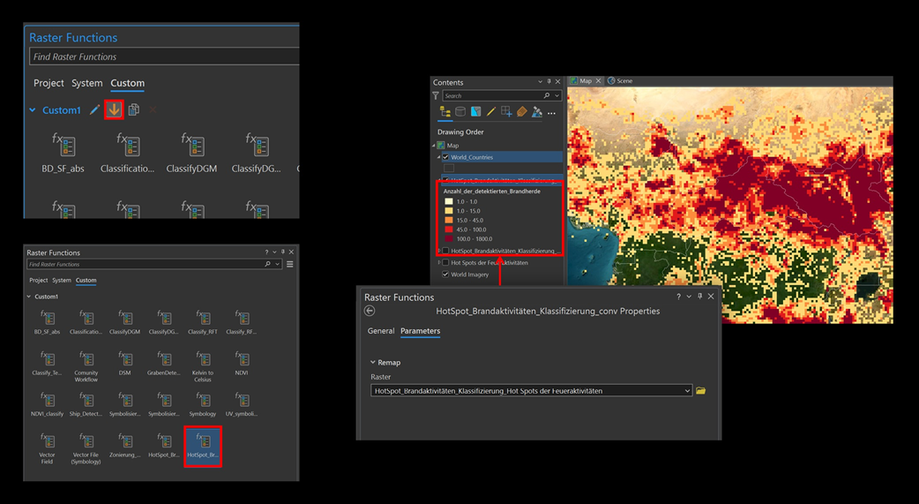Click the 100.0 - 1800.0 dark red swatch
The width and height of the screenshot is (919, 504).
click(x=449, y=239)
